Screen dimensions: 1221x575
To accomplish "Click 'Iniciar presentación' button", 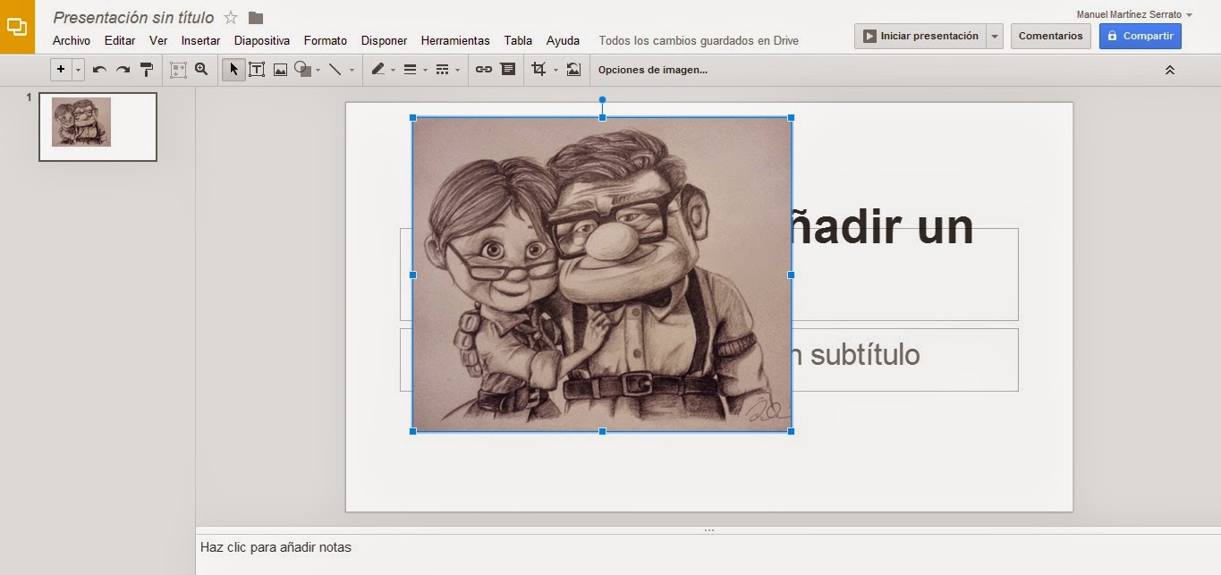I will tap(920, 36).
